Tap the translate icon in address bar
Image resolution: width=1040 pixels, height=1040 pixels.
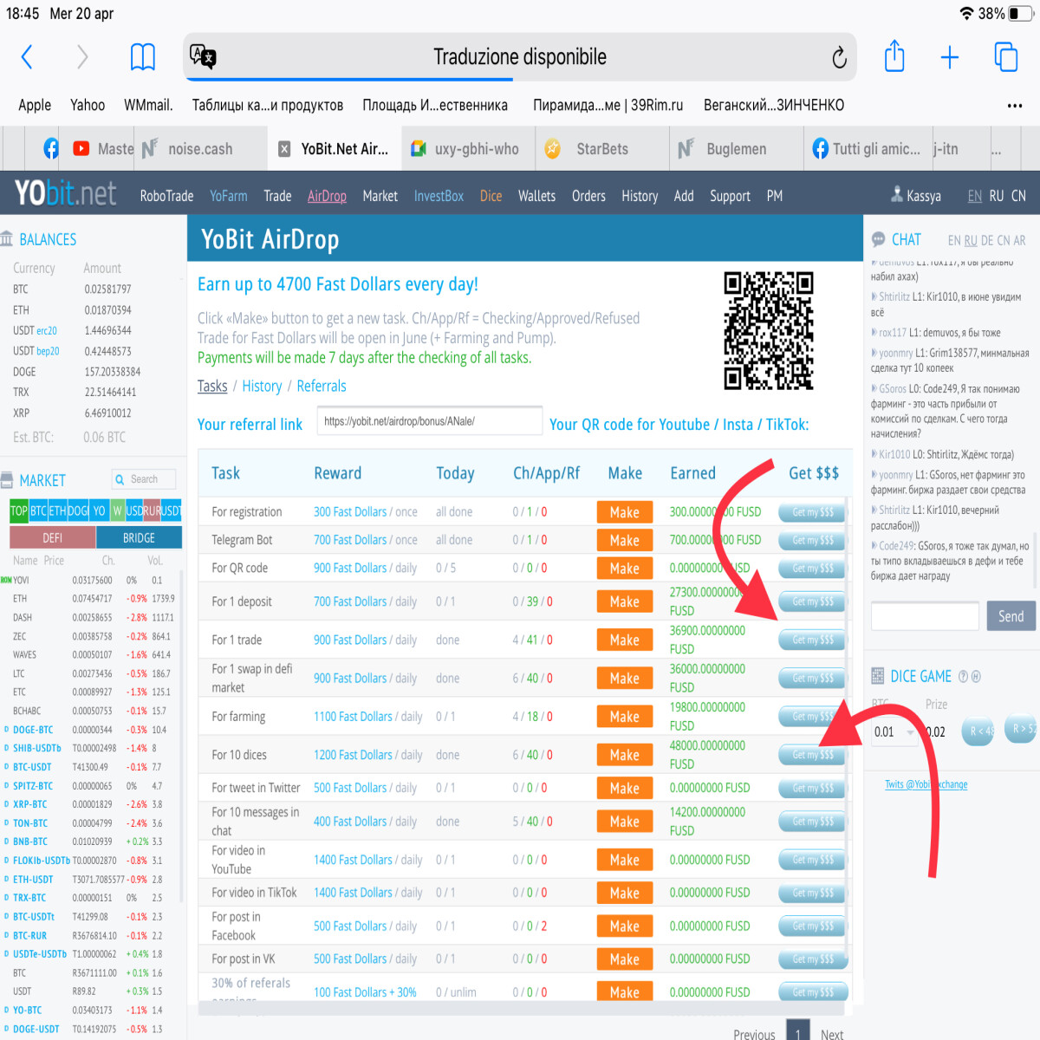click(x=204, y=57)
